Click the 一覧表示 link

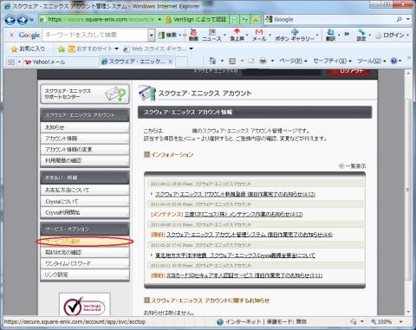tap(353, 166)
